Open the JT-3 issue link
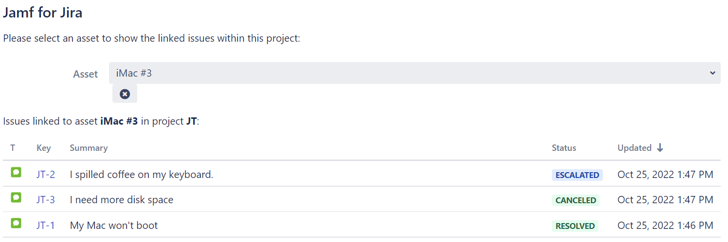Viewport: 728px width, 242px height. pos(46,200)
